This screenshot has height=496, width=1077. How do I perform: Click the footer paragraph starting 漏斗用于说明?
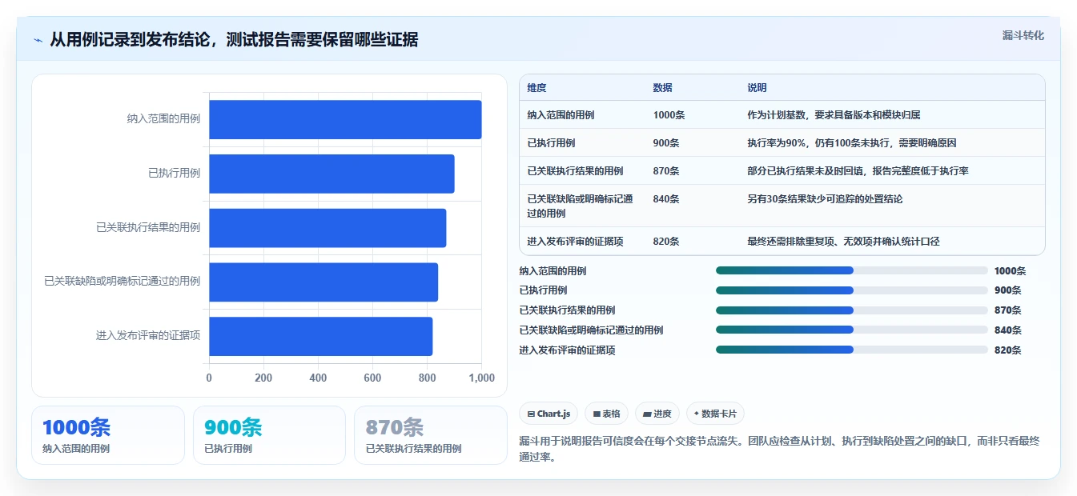point(779,450)
